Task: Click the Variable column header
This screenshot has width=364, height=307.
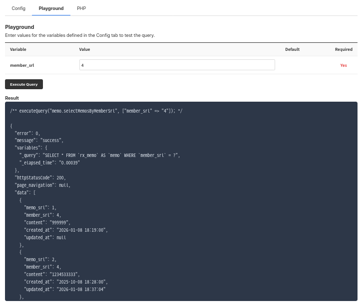Action: click(x=18, y=49)
